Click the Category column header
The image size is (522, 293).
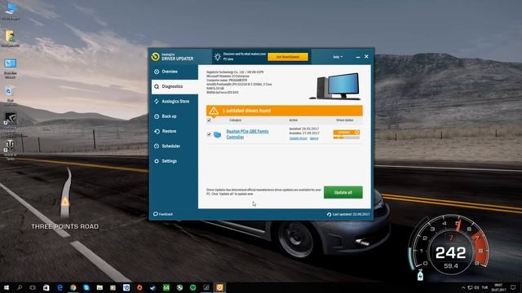coord(235,120)
